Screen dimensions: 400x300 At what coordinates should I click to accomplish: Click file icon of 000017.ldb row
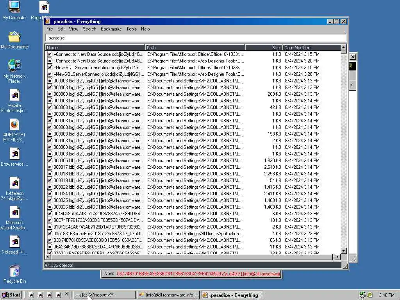tap(50, 167)
